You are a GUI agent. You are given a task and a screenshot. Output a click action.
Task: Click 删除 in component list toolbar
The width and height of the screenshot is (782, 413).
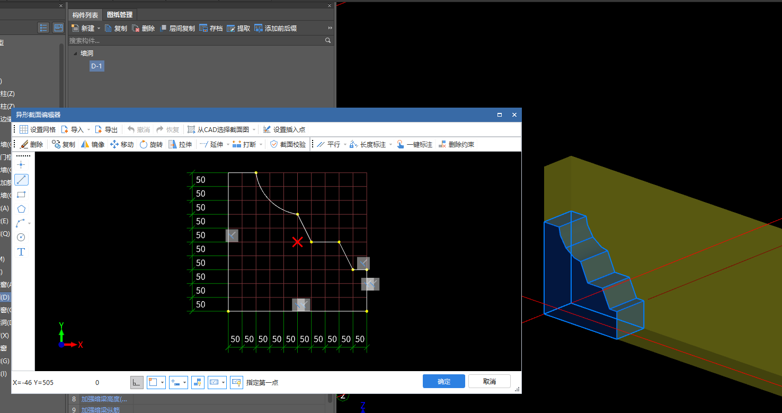[143, 28]
